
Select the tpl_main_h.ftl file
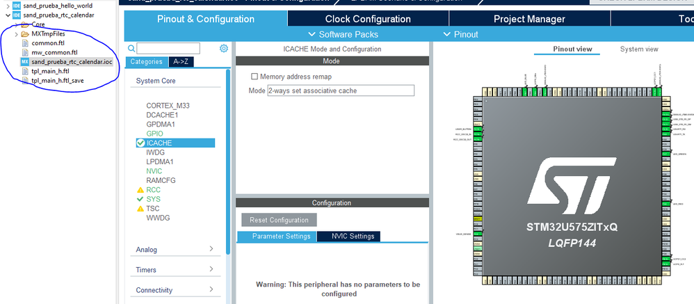50,71
